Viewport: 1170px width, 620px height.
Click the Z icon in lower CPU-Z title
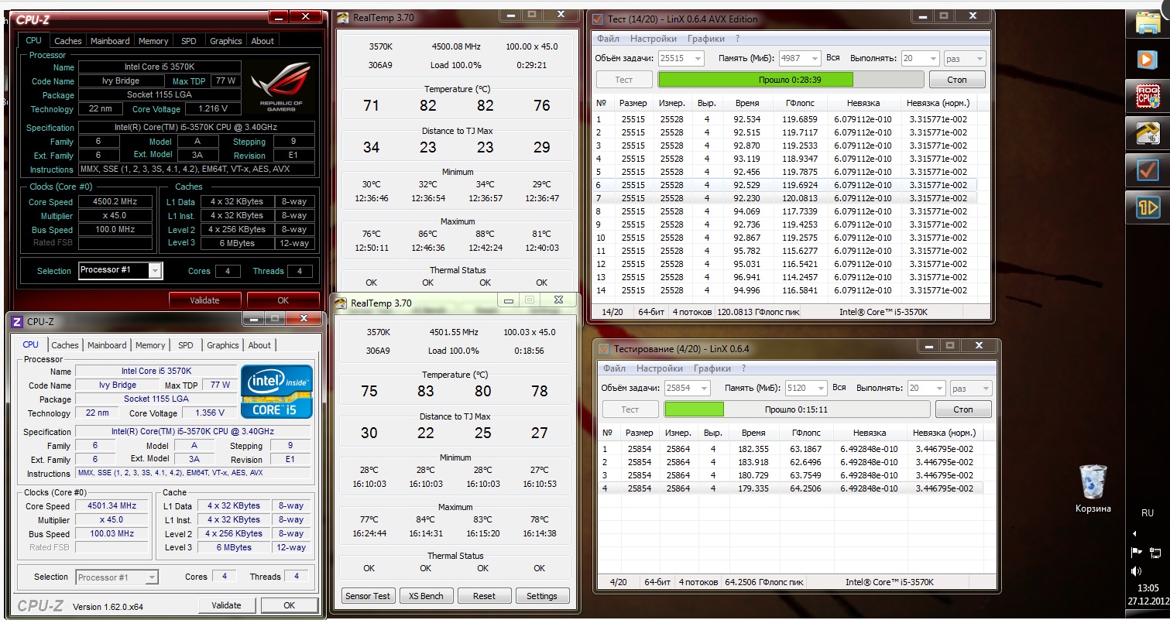18,322
